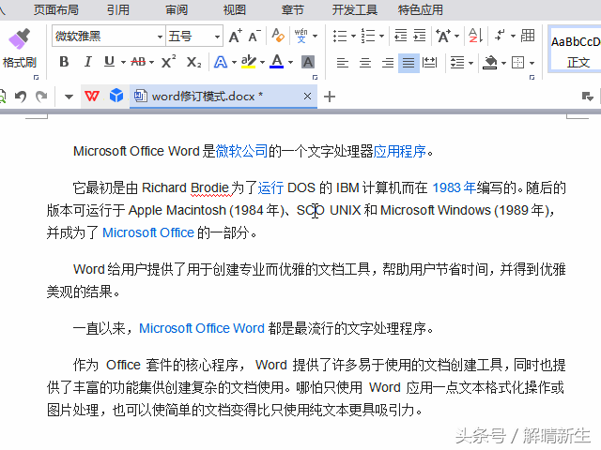Open the 页面布局 tab
The image size is (601, 450).
click(x=56, y=9)
